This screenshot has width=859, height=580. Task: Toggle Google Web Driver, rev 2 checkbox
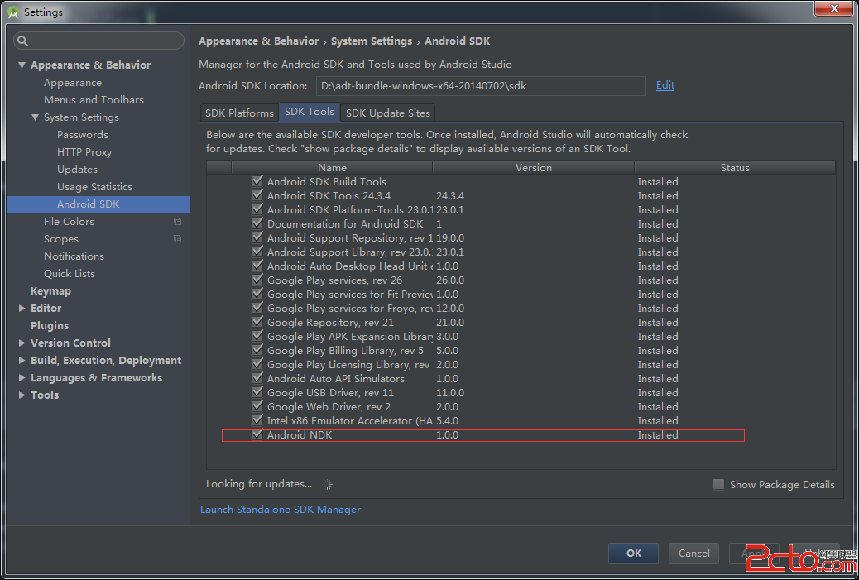[257, 406]
